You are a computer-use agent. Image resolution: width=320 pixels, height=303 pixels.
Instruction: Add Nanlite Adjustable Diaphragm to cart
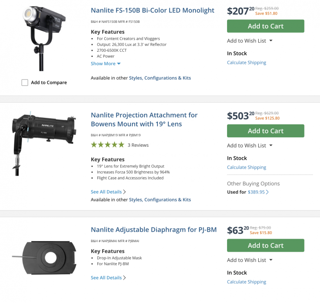(265, 245)
